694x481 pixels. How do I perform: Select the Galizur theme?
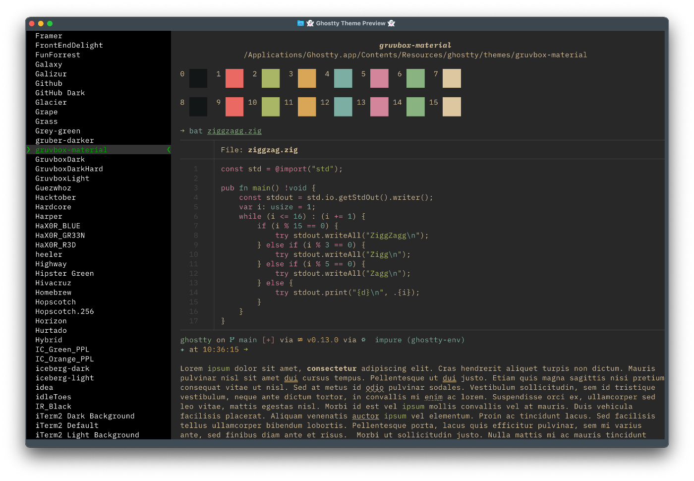click(x=51, y=74)
